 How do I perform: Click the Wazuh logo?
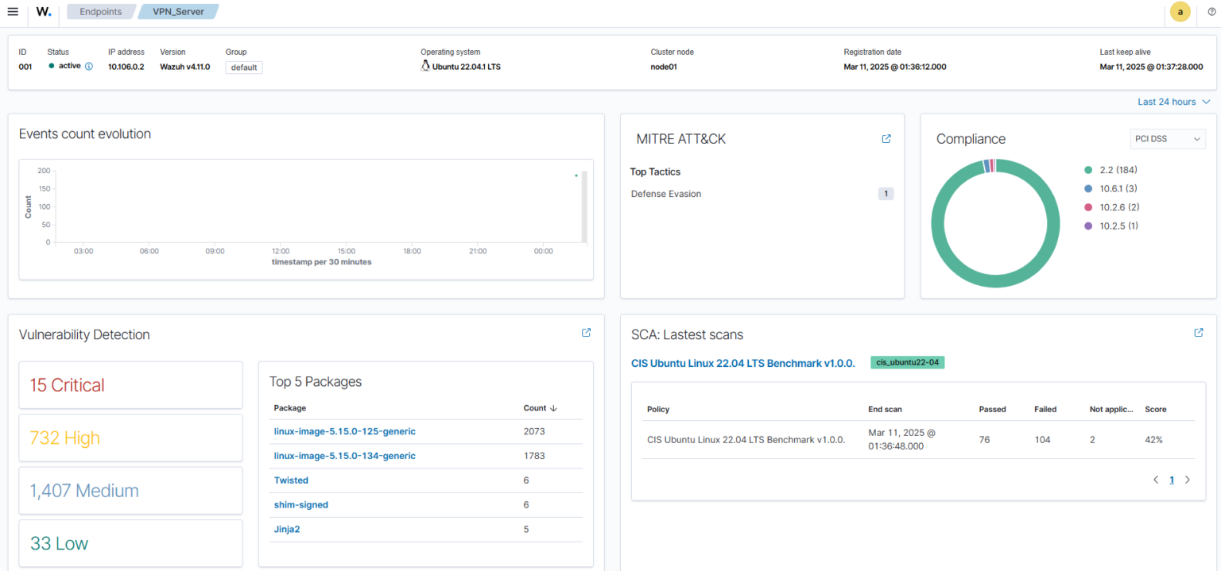44,12
